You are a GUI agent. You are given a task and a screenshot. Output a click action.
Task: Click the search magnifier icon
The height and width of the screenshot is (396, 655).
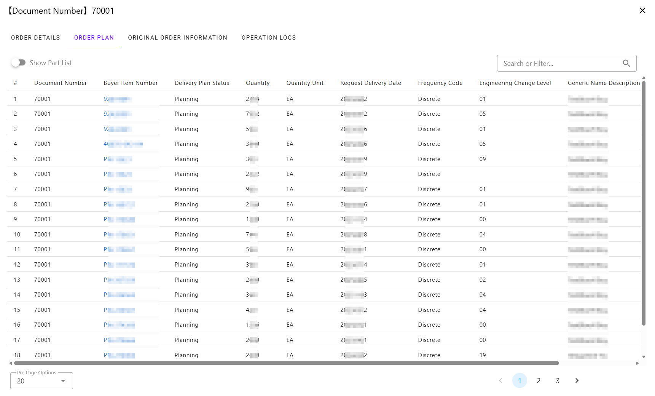tap(626, 63)
